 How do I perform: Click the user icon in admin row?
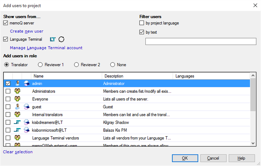tap(17, 83)
